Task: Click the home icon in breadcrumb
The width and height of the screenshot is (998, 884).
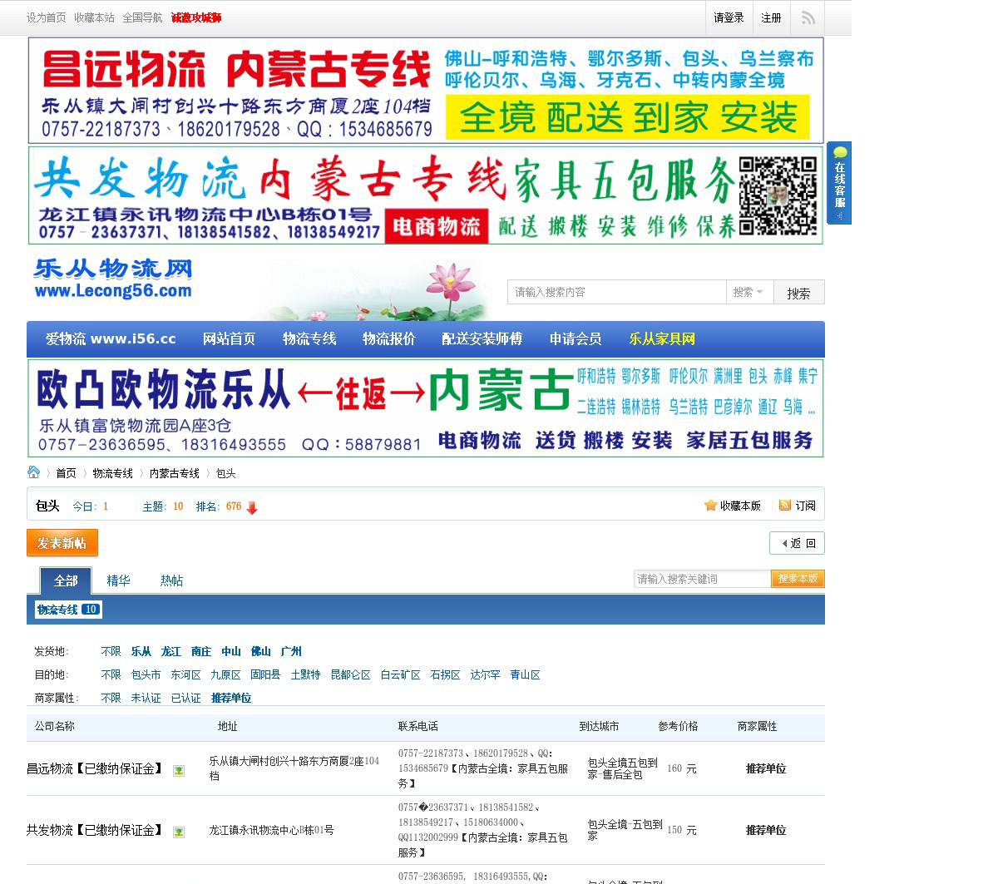Action: tap(34, 472)
